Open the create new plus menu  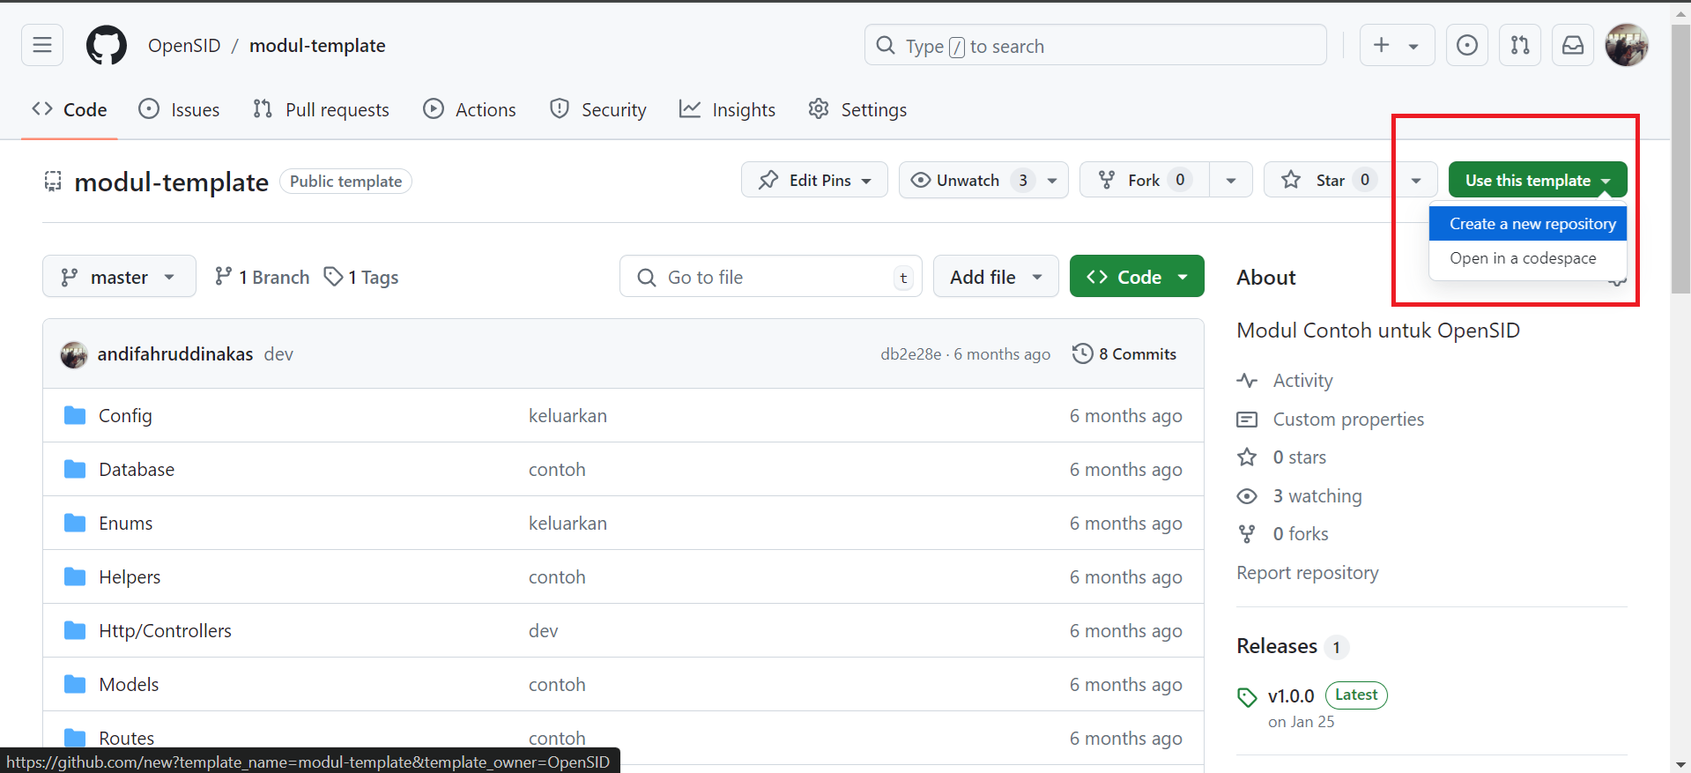[1381, 45]
